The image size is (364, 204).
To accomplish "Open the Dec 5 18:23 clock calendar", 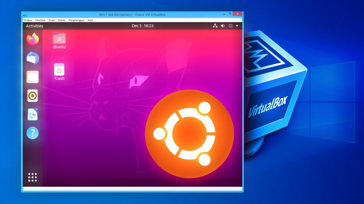I will pyautogui.click(x=142, y=26).
